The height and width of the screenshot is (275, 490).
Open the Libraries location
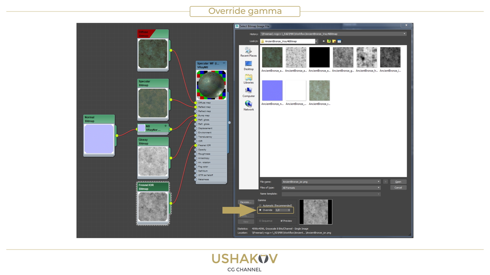[x=248, y=79]
